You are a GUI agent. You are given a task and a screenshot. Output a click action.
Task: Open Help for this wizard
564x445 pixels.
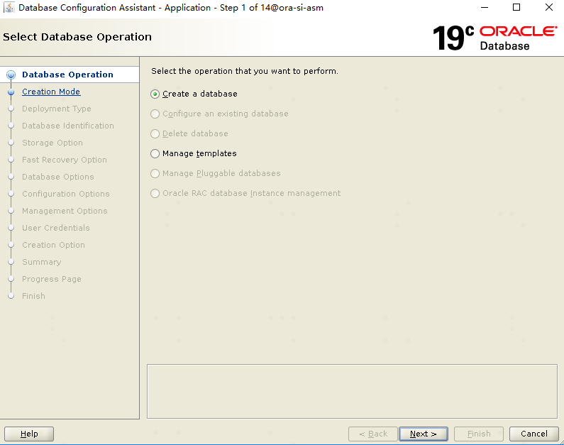click(x=29, y=434)
